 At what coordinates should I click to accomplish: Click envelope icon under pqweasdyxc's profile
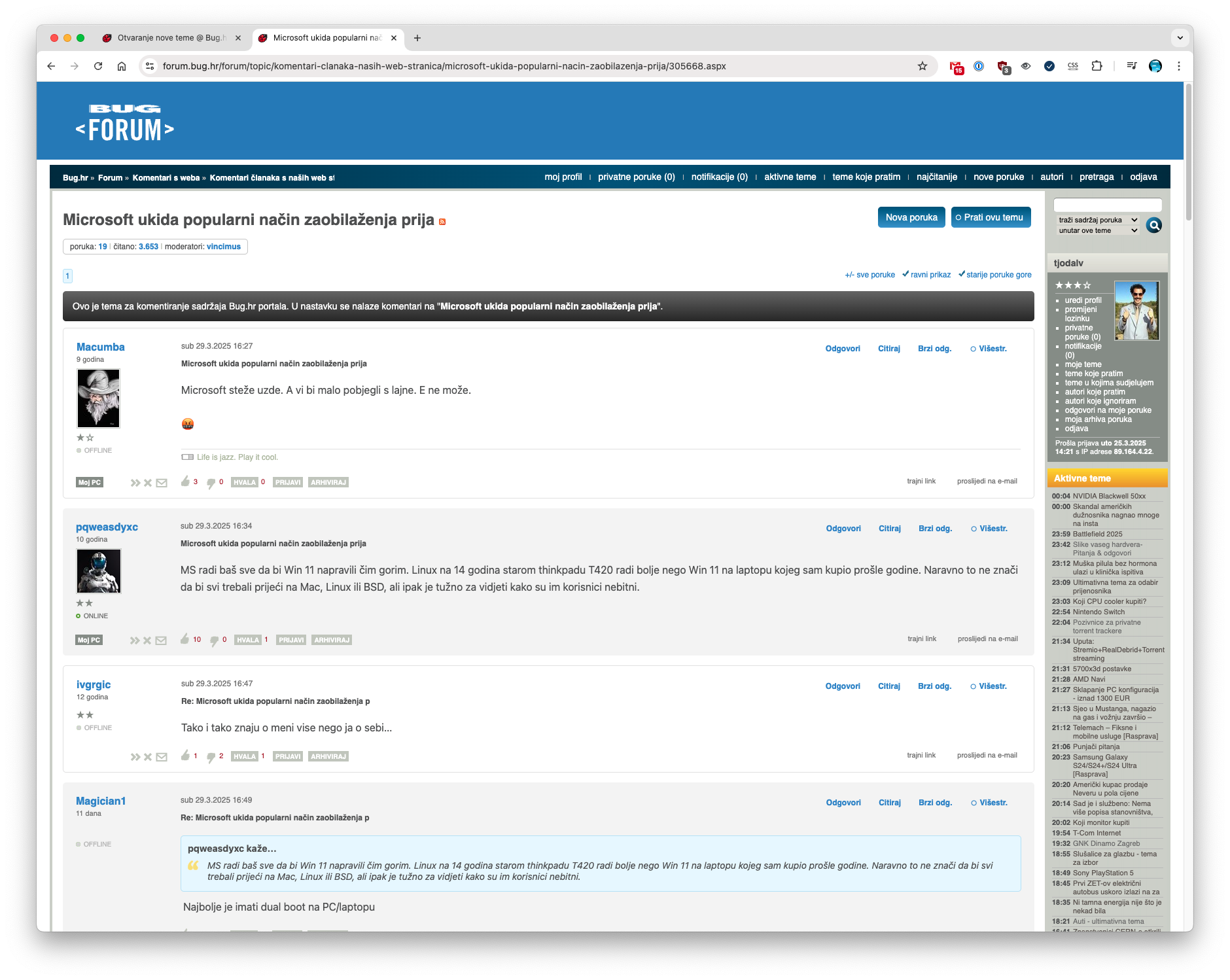click(161, 640)
